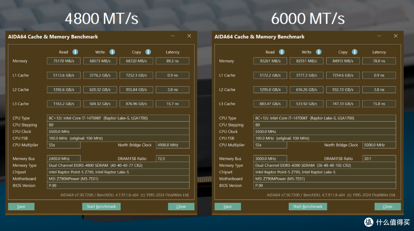Select the 89.3 ns memory latency field
Viewport: 414px width, 231px height.
pos(172,61)
